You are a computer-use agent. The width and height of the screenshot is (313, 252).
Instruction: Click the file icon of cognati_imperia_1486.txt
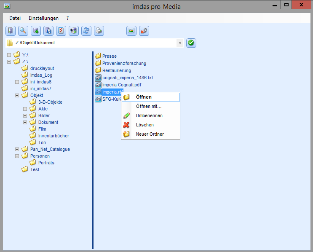coord(98,78)
